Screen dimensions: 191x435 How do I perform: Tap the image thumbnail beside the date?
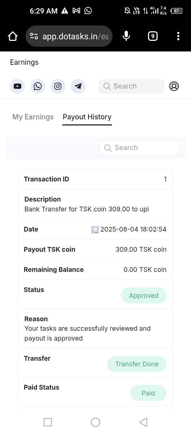[x=95, y=230]
